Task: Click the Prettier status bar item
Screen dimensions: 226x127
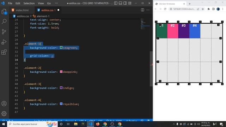Action: (131, 121)
